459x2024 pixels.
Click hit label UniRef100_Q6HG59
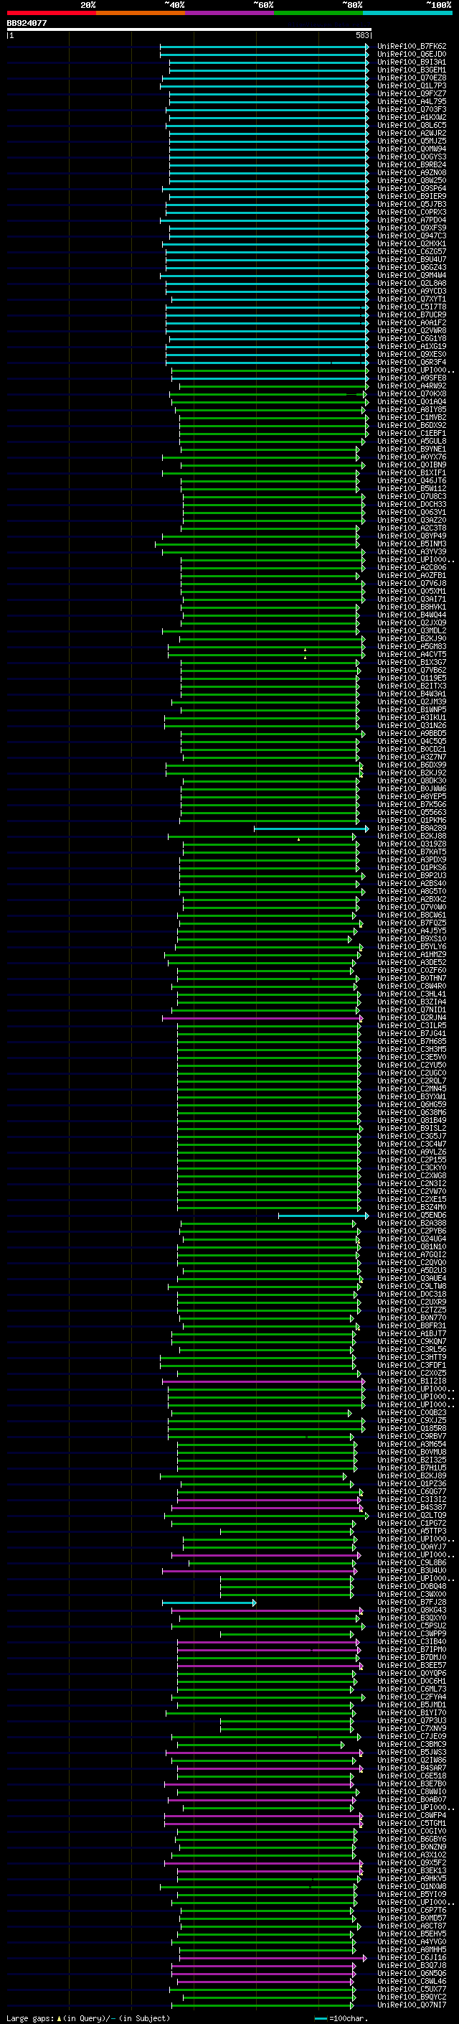(412, 1105)
